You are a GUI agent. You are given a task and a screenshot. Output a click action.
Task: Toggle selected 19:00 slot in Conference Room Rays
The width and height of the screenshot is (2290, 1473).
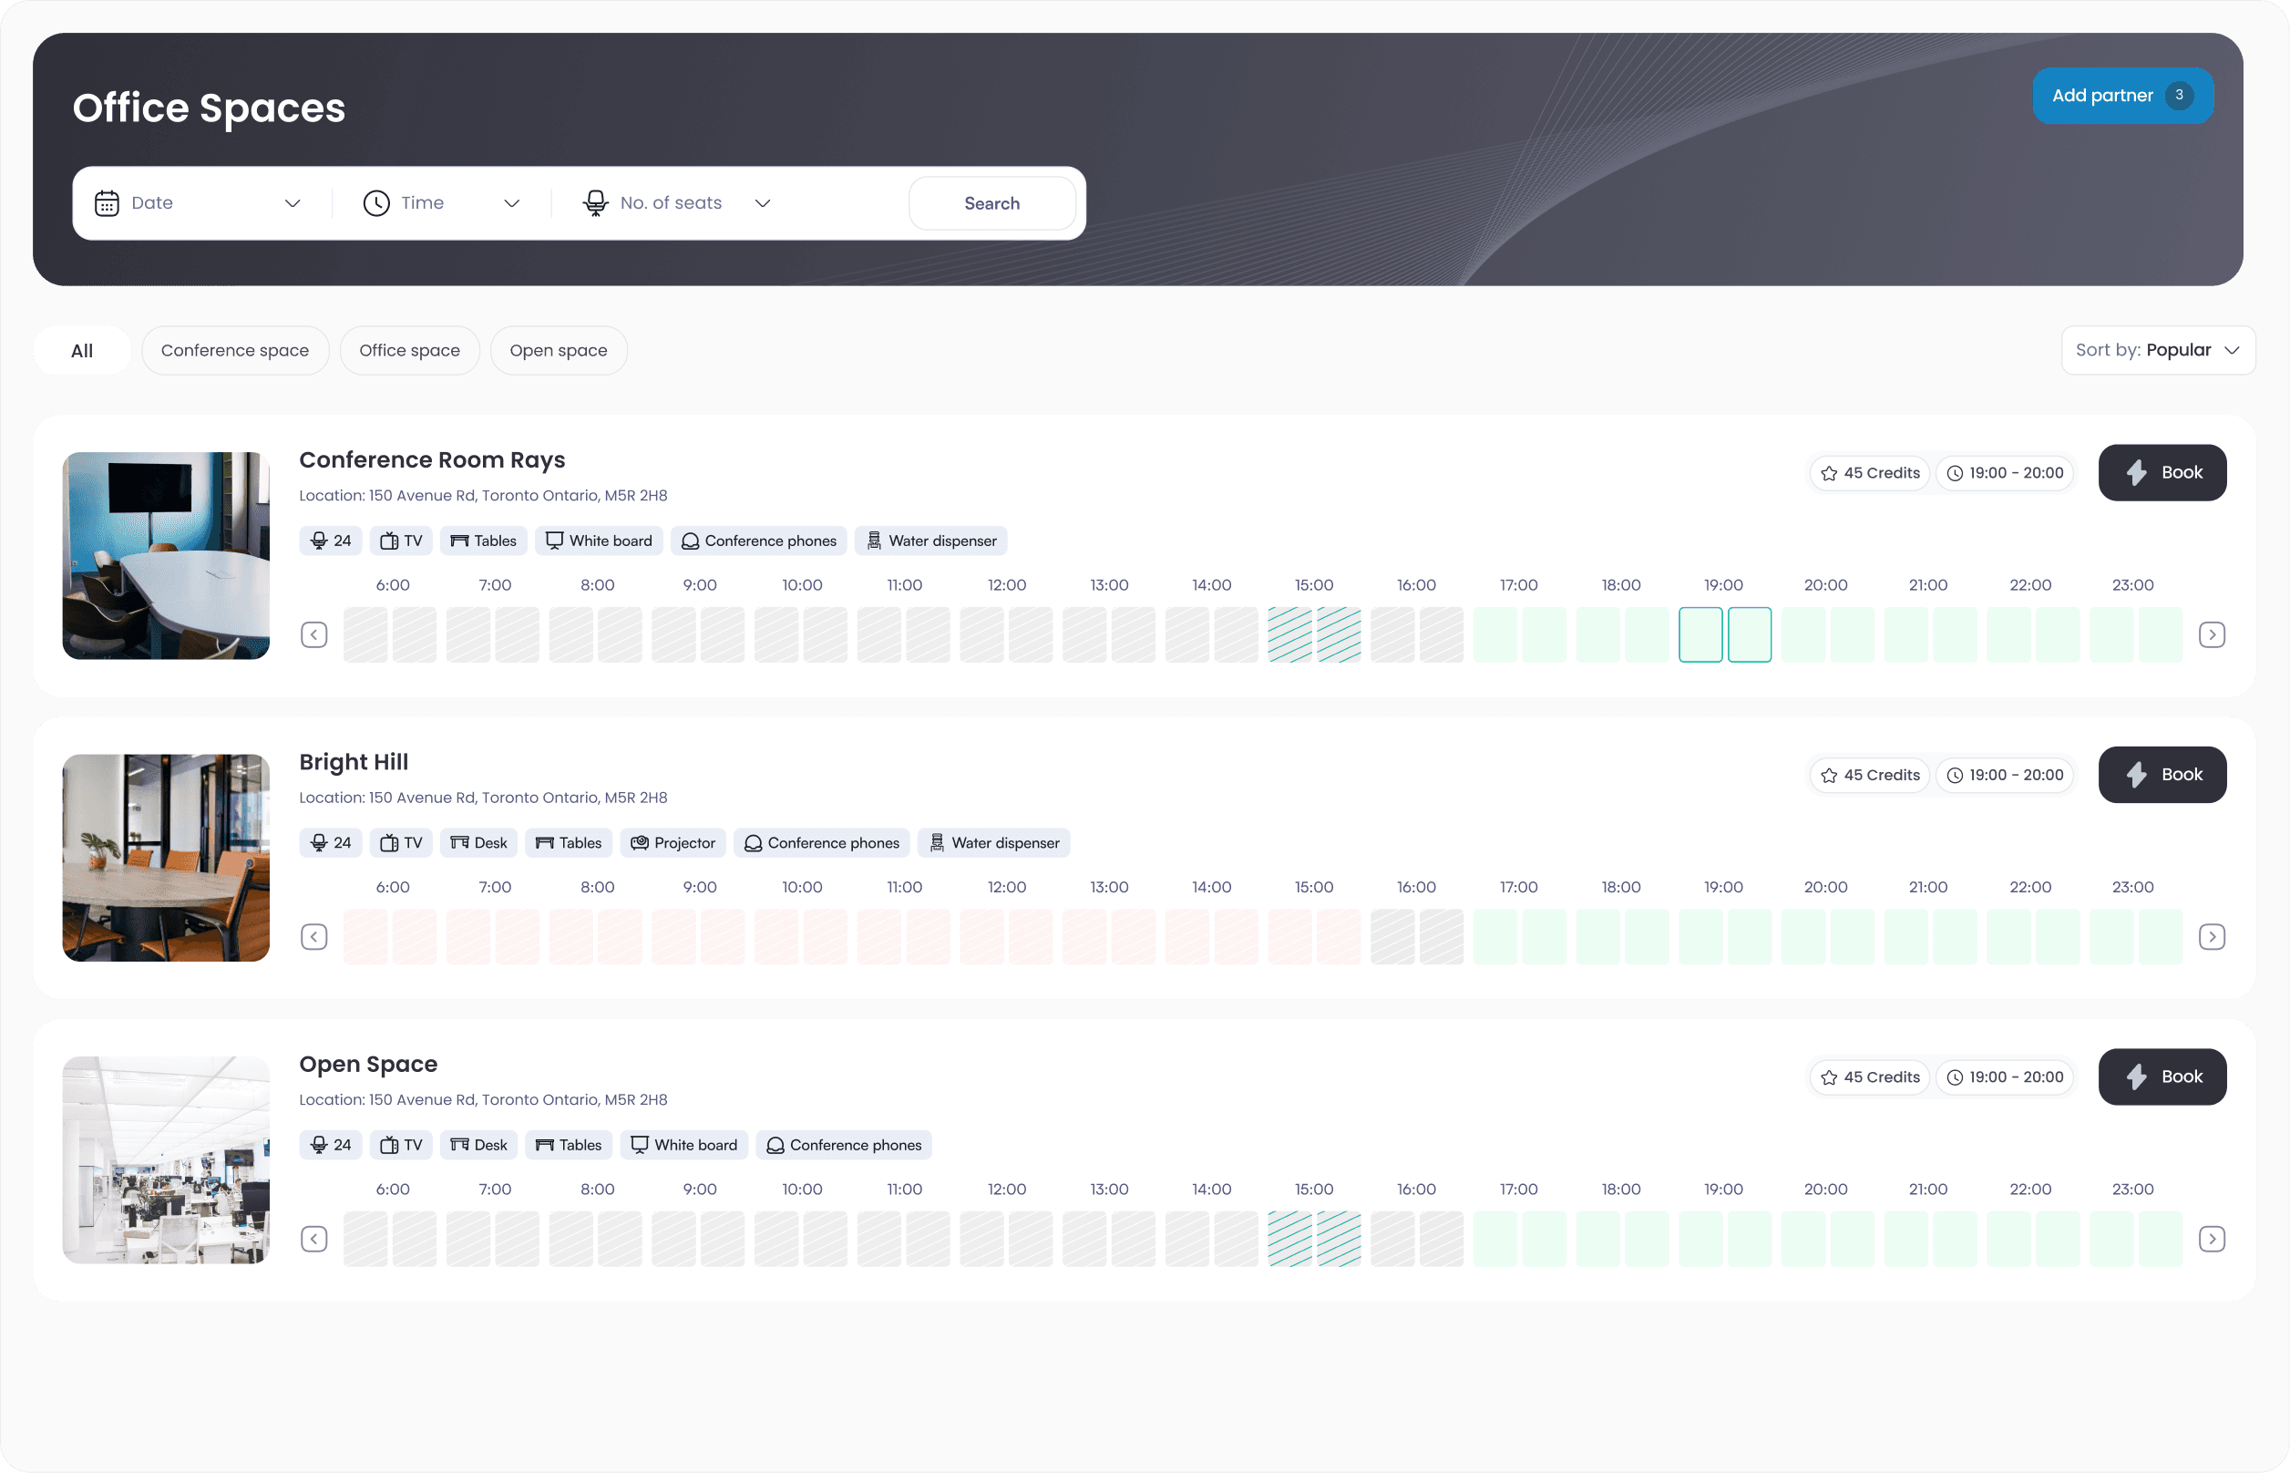pos(1700,634)
